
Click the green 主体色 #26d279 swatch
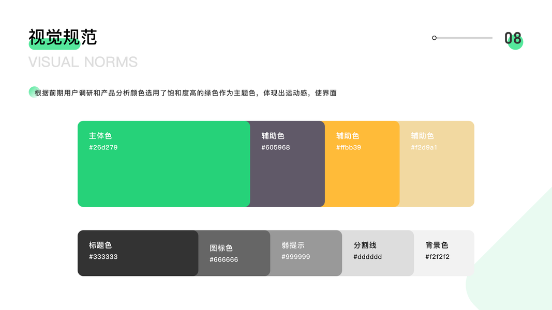pyautogui.click(x=163, y=164)
